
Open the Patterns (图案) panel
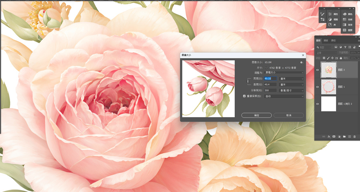[x=348, y=30]
